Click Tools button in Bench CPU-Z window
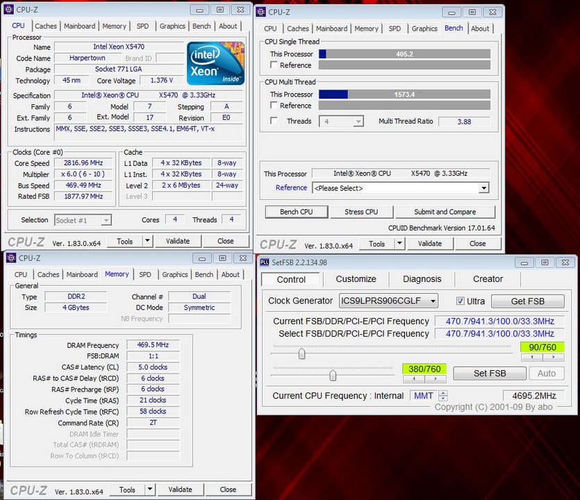Image resolution: width=580 pixels, height=500 pixels. [377, 244]
